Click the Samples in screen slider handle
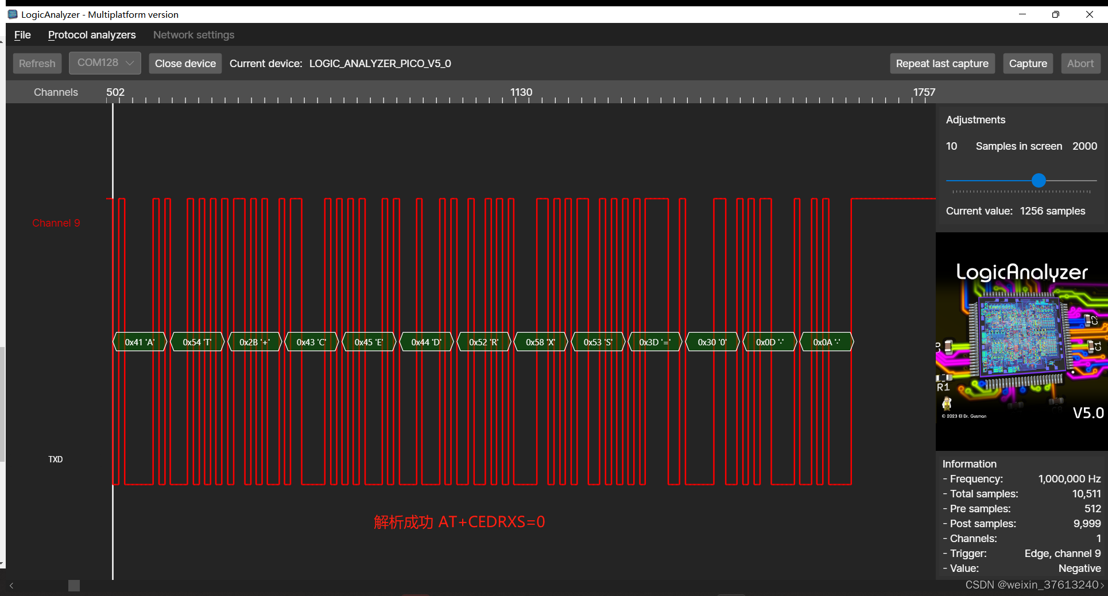1108x596 pixels. point(1039,181)
